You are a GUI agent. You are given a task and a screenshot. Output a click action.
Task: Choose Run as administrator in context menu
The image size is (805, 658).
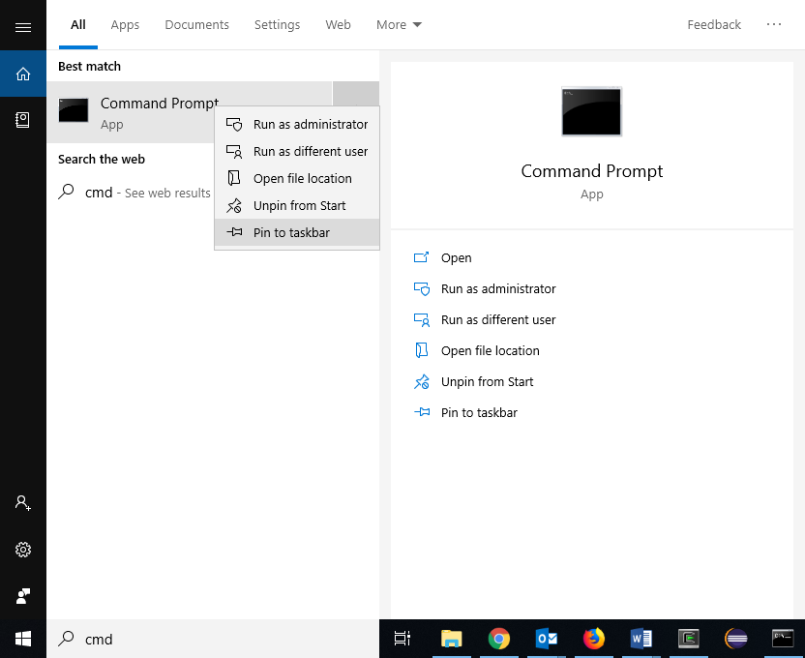pyautogui.click(x=310, y=124)
